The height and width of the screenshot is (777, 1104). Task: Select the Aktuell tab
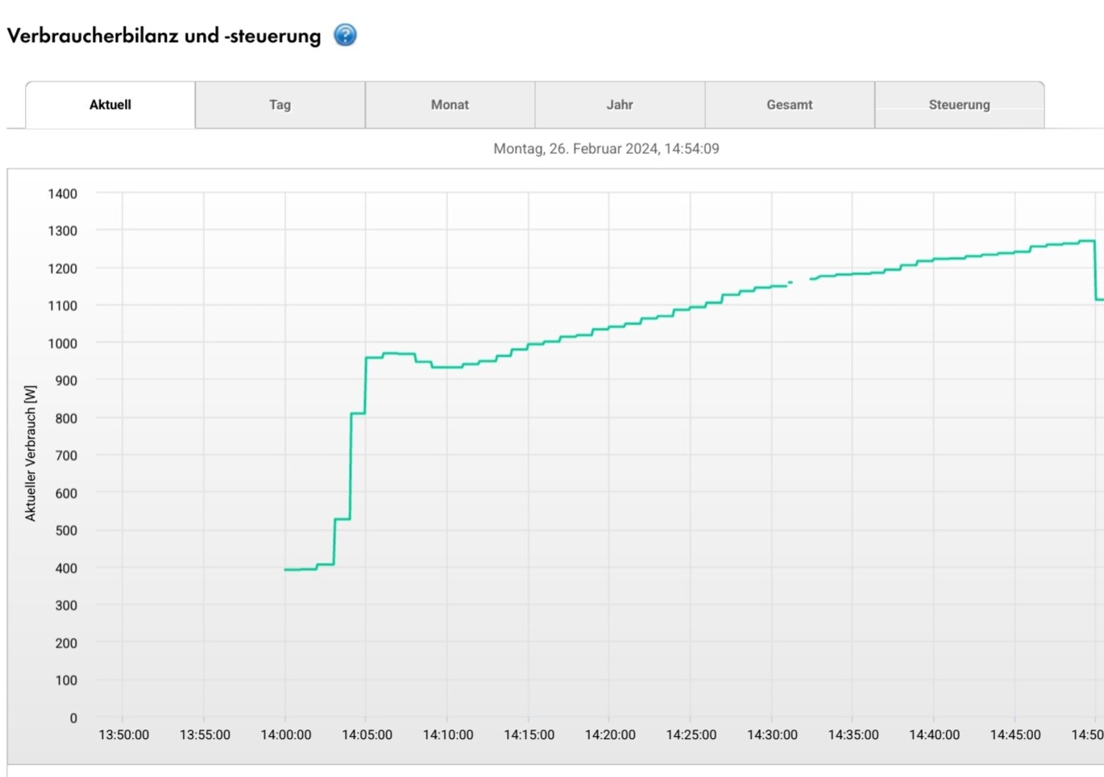pyautogui.click(x=110, y=105)
